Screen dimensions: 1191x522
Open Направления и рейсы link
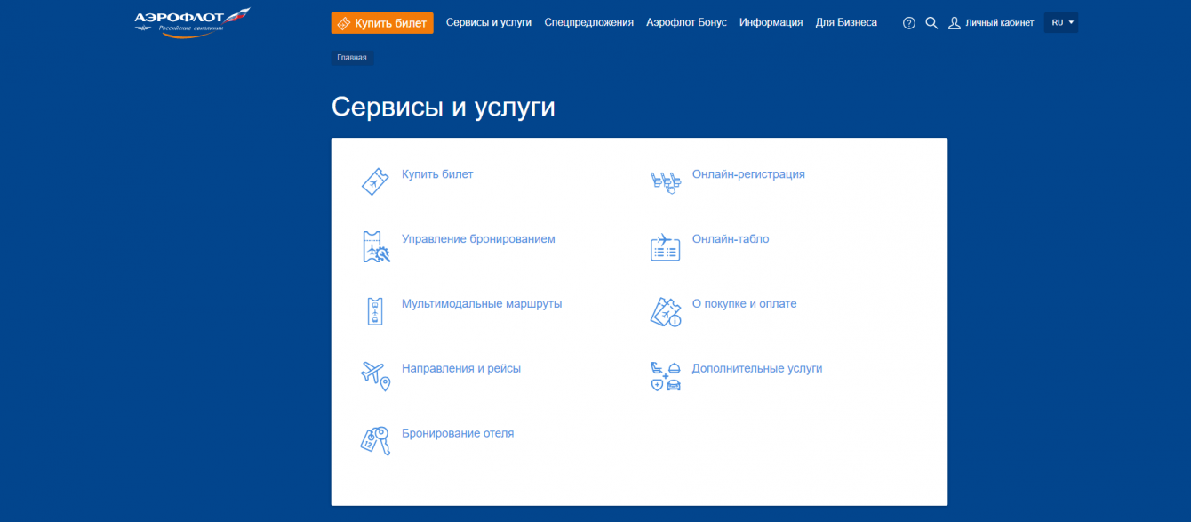(x=461, y=368)
